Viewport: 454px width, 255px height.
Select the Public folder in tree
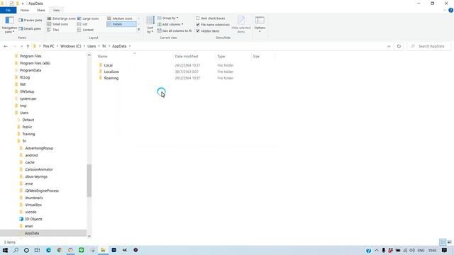pos(27,127)
